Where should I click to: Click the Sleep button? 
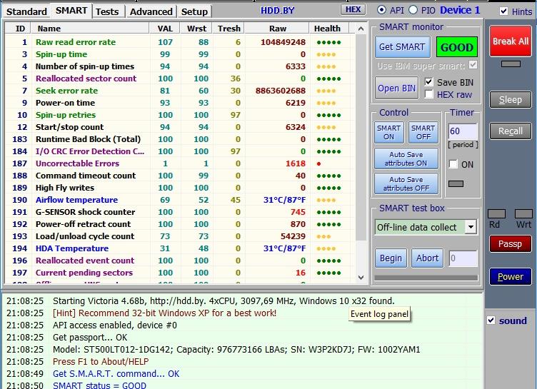[x=511, y=100]
